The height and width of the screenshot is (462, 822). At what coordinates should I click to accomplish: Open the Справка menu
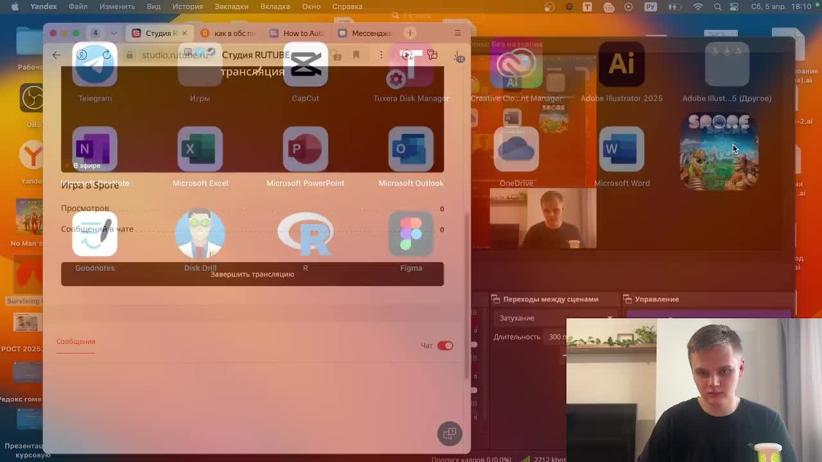(x=347, y=6)
